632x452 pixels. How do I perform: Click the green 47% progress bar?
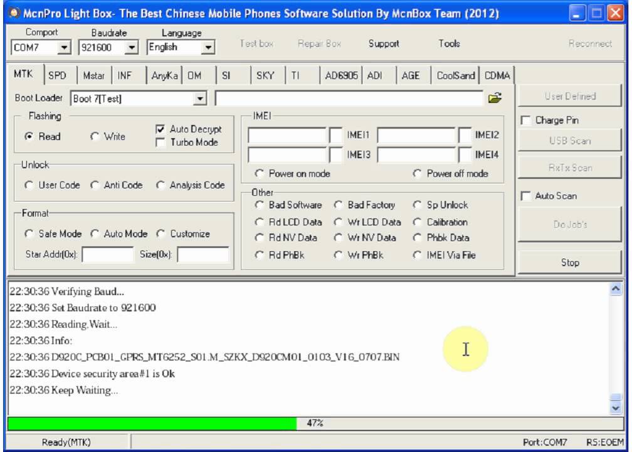tap(315, 423)
